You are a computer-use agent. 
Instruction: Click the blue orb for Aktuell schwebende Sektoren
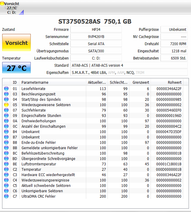coord(6,185)
